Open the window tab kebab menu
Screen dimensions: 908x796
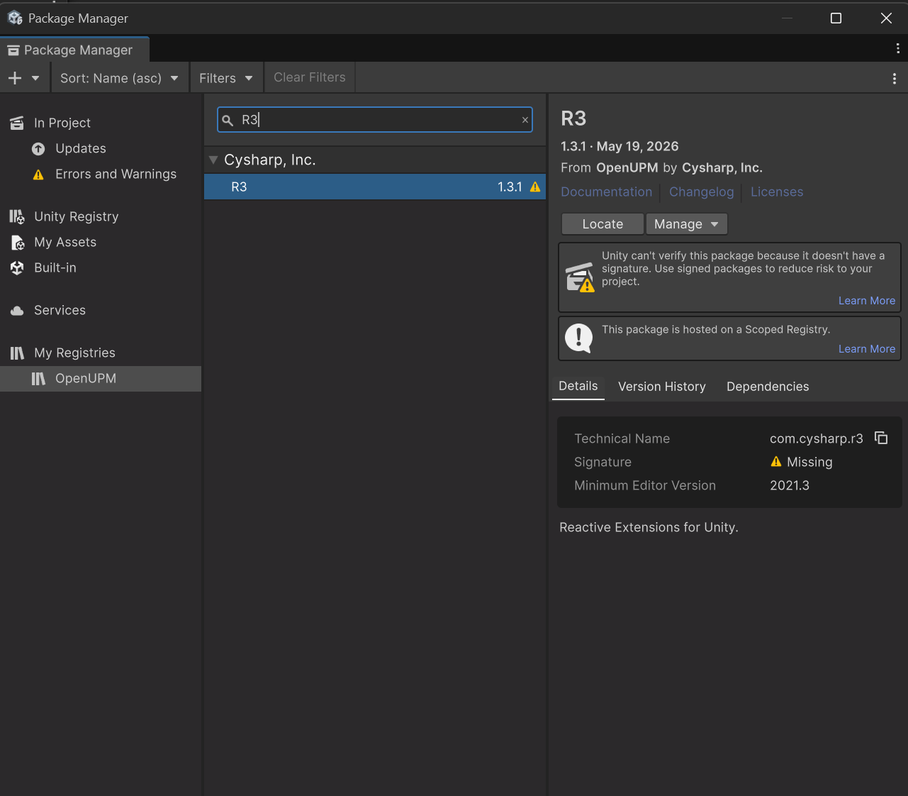pos(897,48)
